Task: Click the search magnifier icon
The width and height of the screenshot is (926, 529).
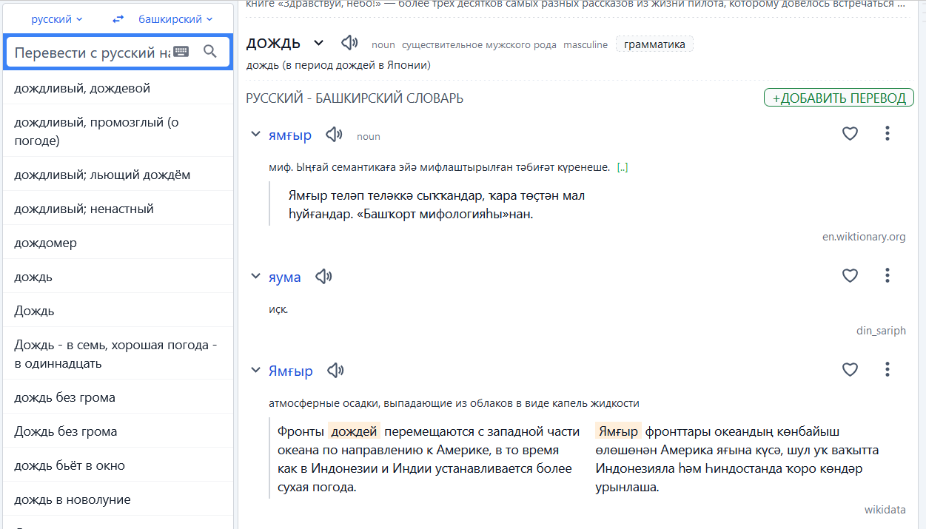Action: (210, 51)
